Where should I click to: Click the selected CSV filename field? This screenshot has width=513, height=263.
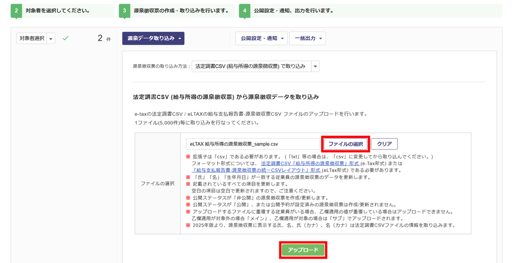pyautogui.click(x=253, y=144)
